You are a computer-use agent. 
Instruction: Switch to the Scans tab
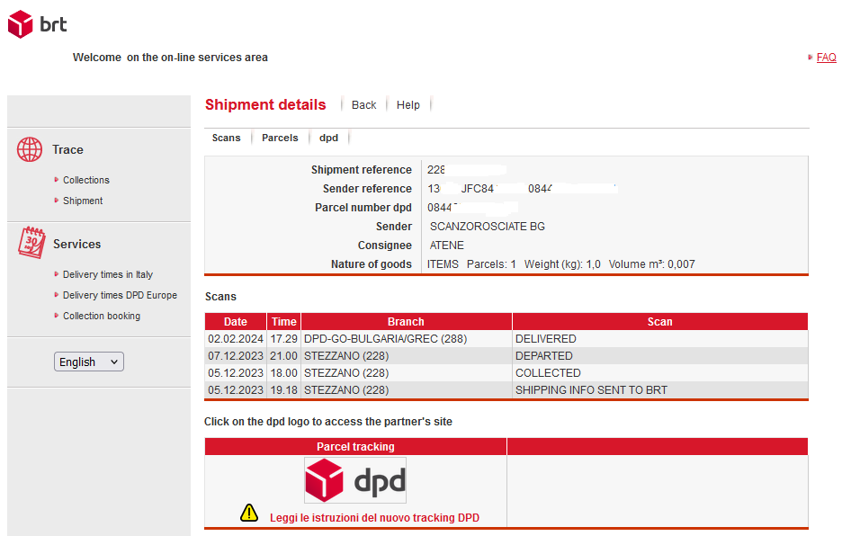click(x=226, y=138)
